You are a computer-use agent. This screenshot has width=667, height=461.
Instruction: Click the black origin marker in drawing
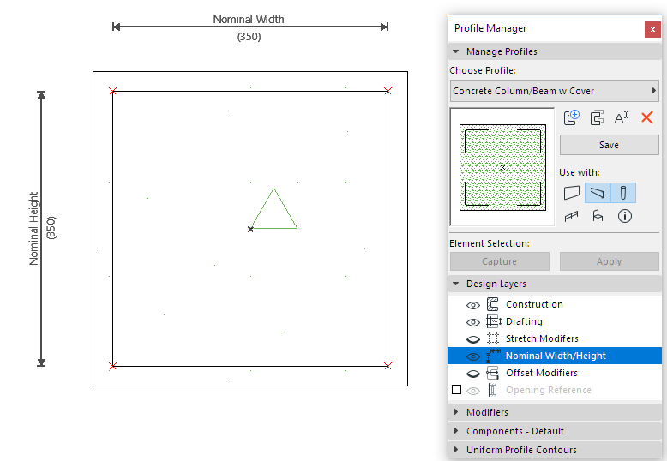[x=250, y=230]
